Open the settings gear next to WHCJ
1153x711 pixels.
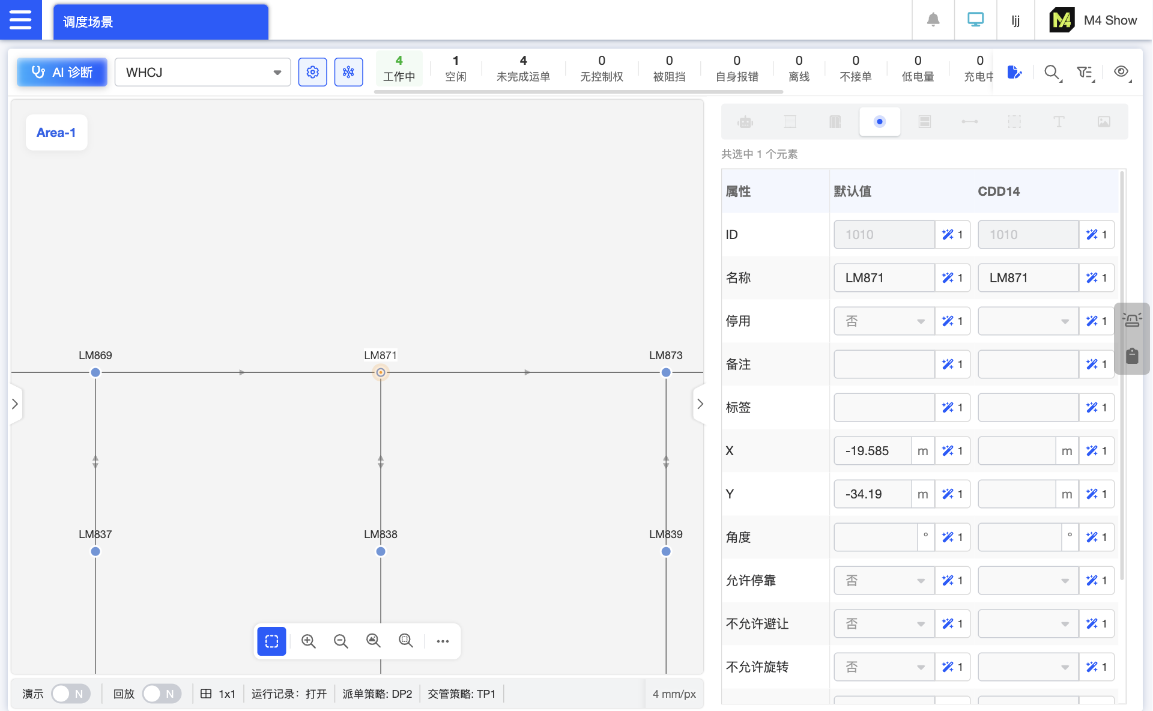pyautogui.click(x=312, y=71)
